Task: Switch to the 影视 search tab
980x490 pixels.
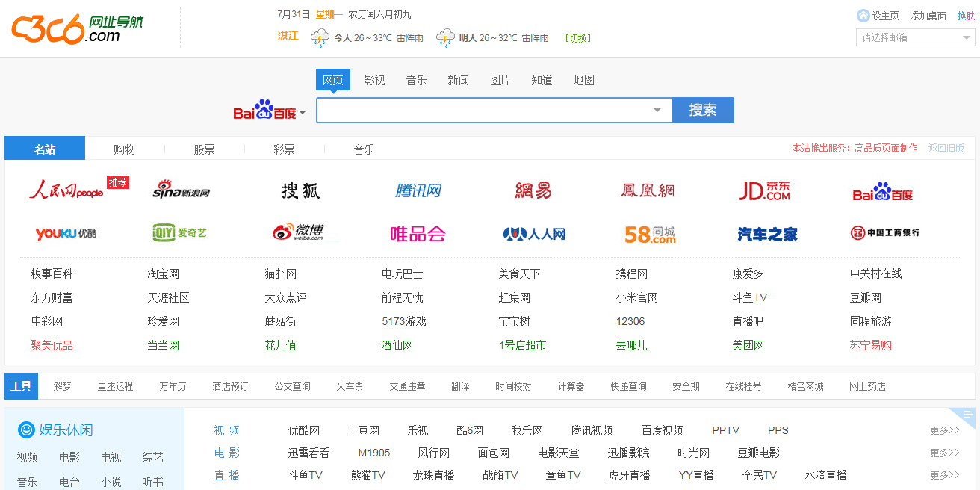Action: 374,80
